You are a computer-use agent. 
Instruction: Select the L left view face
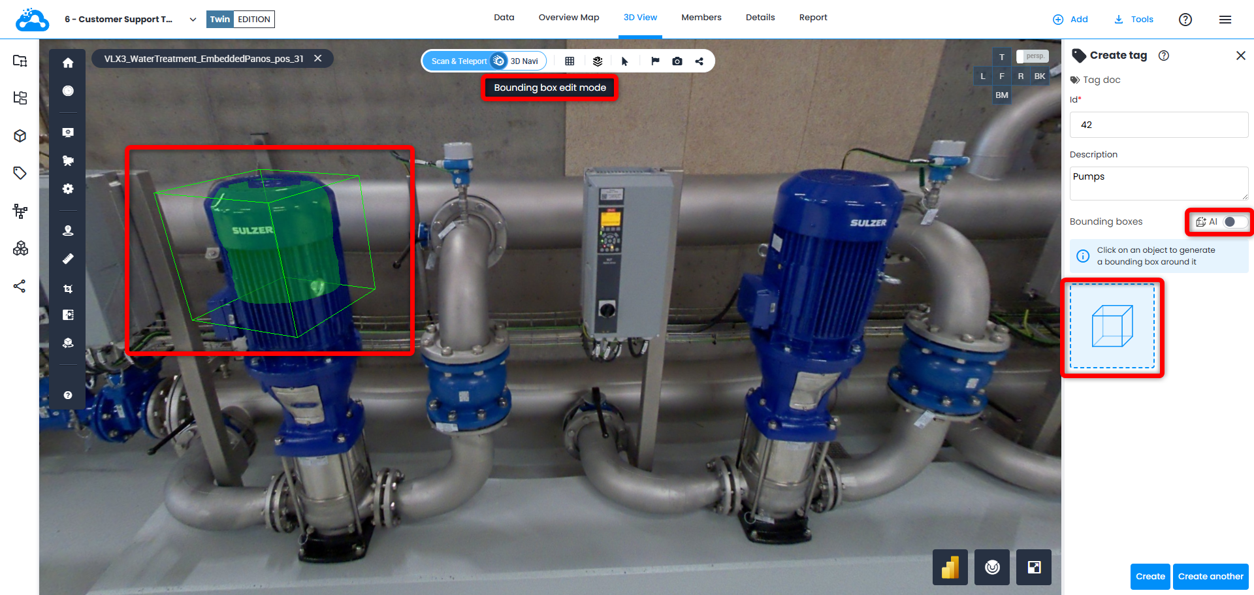click(x=983, y=76)
